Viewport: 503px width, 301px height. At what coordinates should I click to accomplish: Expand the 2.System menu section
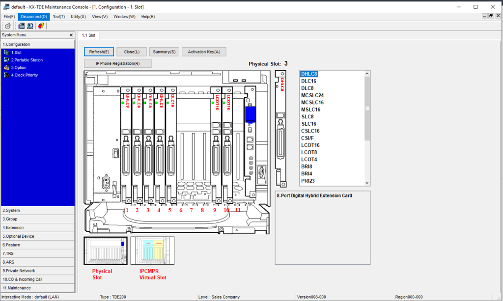point(37,210)
